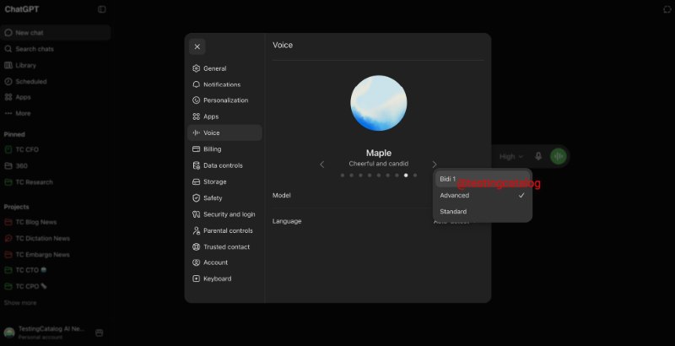Click the Safety shield icon
675x346 pixels.
[x=197, y=198]
